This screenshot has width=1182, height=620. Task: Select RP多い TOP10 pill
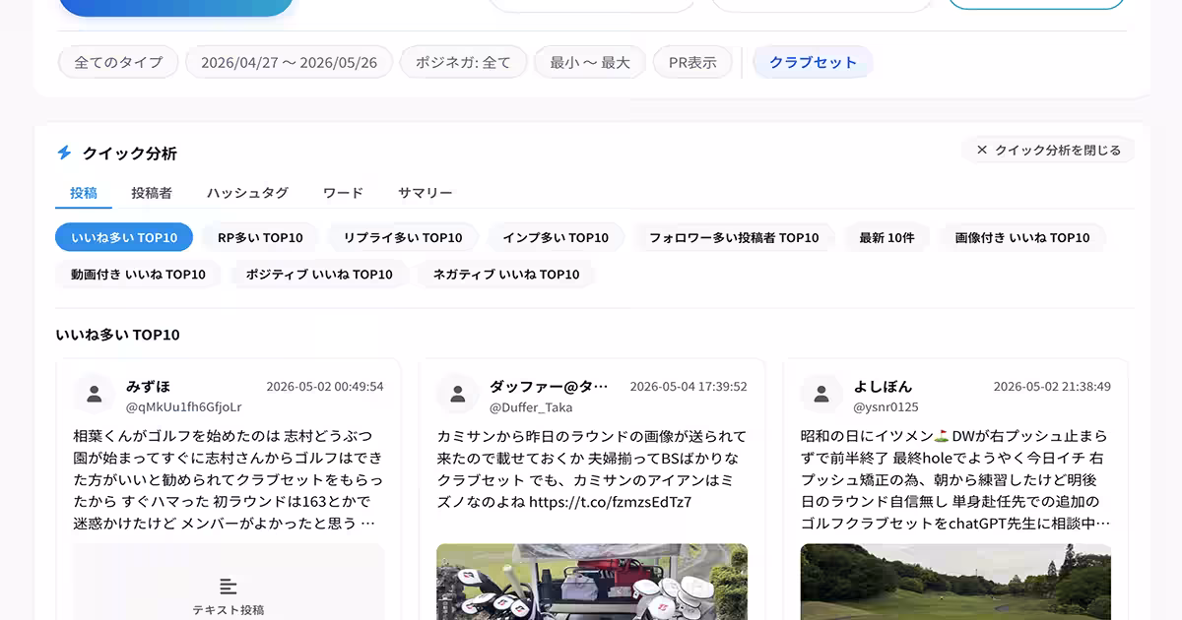point(260,237)
